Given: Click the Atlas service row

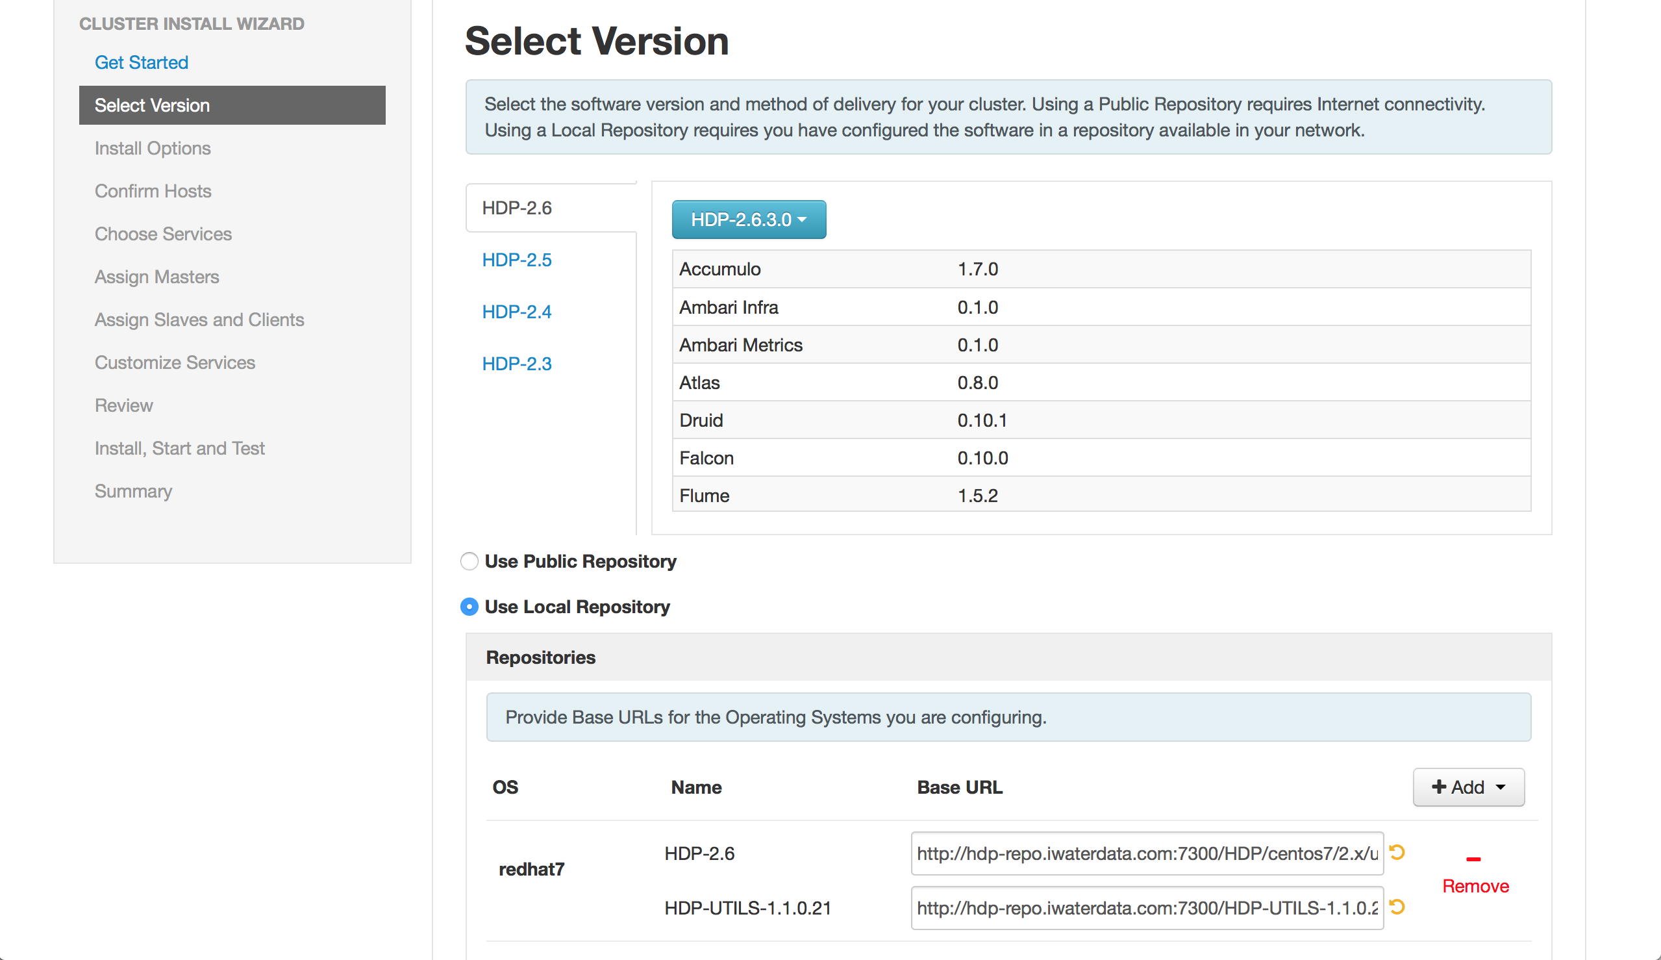Looking at the screenshot, I should [1101, 383].
